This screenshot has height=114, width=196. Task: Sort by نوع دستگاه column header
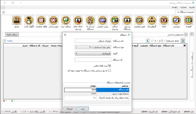[x=155, y=46]
